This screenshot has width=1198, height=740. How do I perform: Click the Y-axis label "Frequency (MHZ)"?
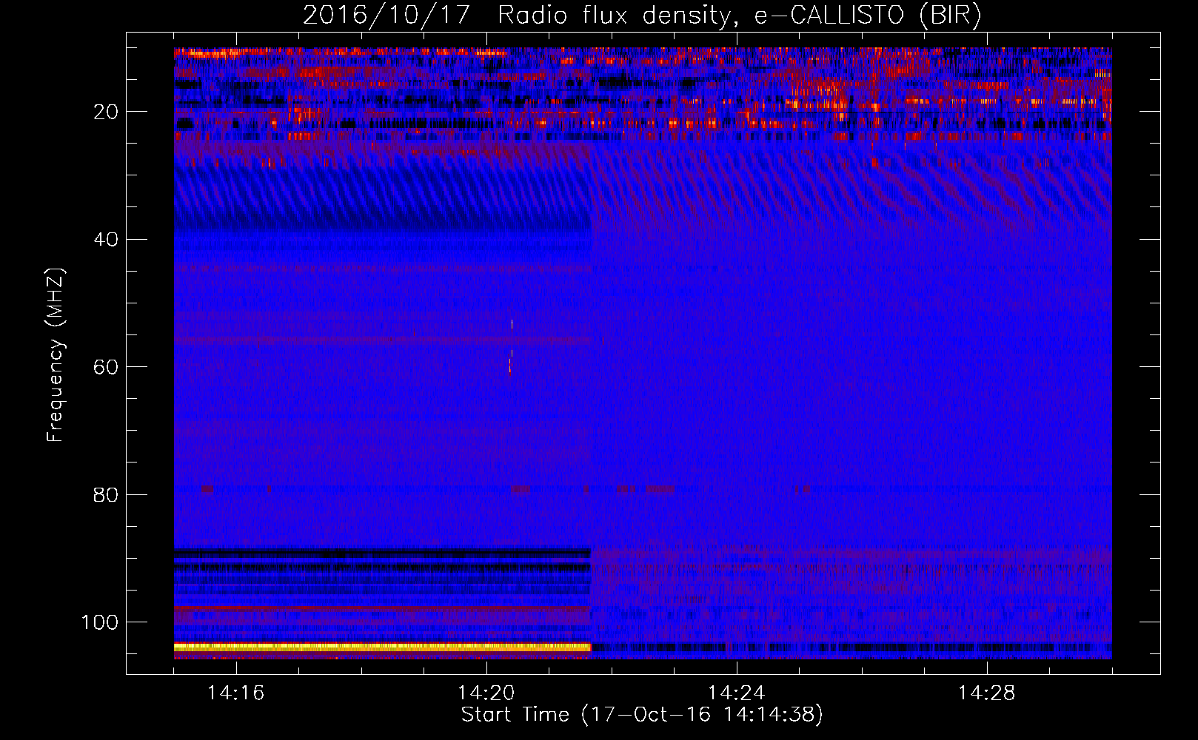click(56, 355)
